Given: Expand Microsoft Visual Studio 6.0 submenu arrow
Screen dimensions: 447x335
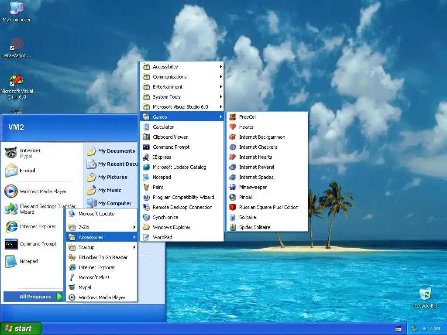Looking at the screenshot, I should [220, 107].
